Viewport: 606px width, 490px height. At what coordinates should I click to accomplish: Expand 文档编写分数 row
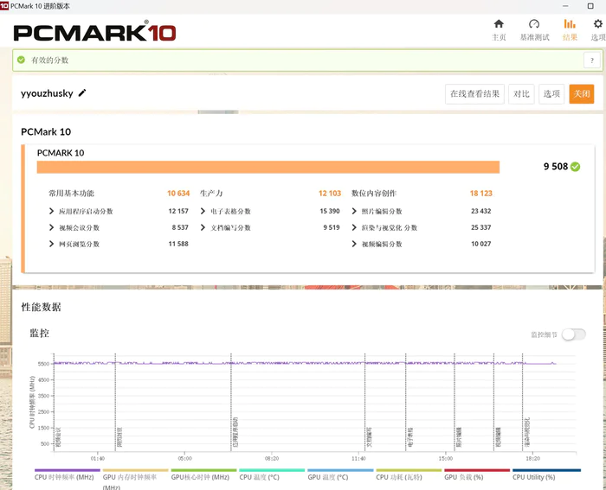[x=203, y=227]
